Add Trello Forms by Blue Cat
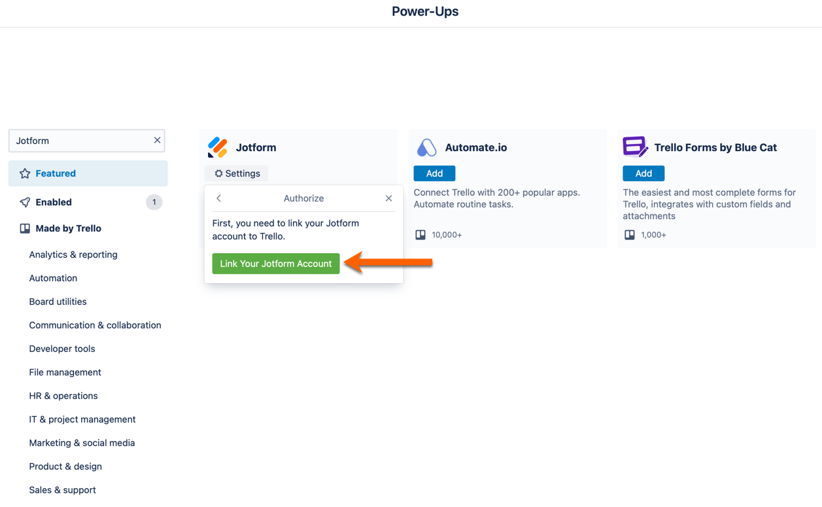 pyautogui.click(x=643, y=173)
